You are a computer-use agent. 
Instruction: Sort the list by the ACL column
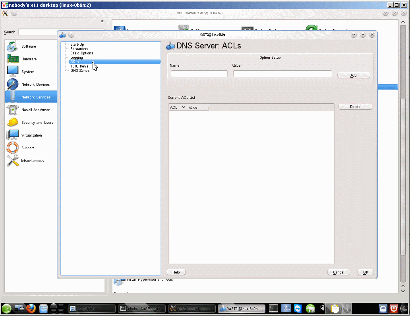[178, 108]
